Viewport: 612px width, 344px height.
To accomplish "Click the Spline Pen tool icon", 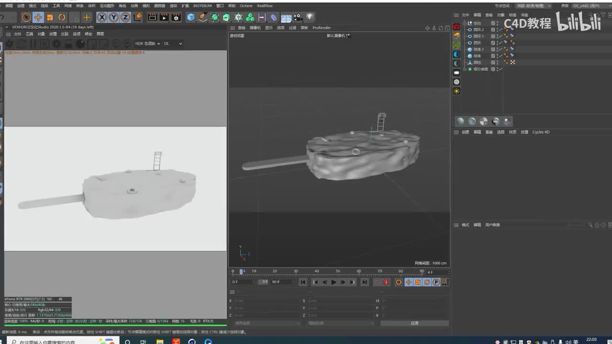I will point(203,18).
